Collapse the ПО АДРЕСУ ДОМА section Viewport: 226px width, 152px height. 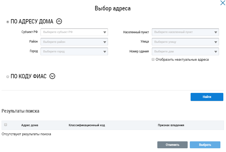point(59,22)
